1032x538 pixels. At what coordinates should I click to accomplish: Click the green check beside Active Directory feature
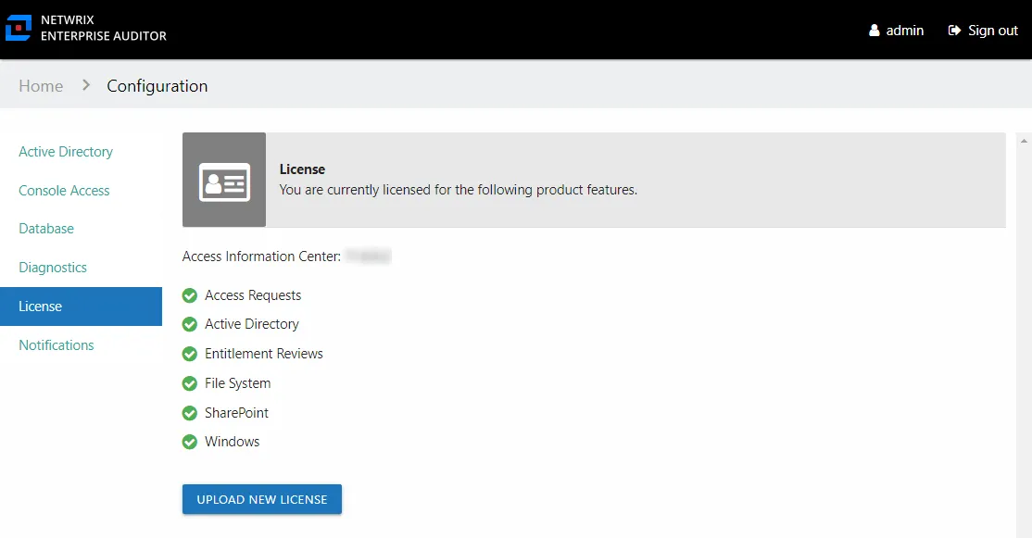click(190, 324)
